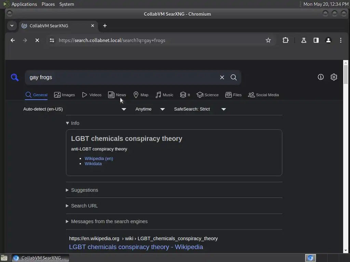
Task: Expand the Suggestions section
Action: (82, 190)
